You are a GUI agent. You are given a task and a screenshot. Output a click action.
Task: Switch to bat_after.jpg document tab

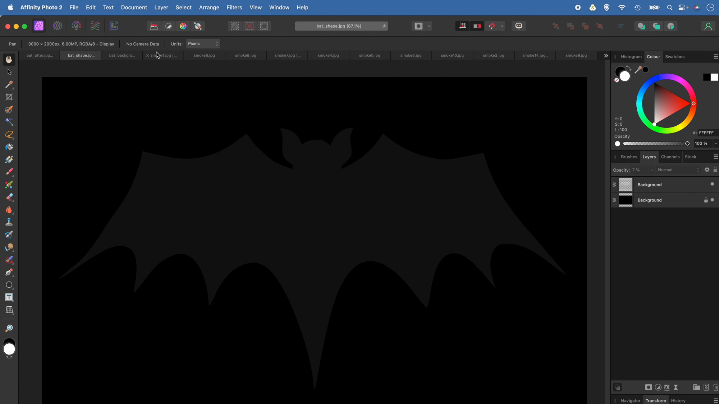[x=40, y=56]
